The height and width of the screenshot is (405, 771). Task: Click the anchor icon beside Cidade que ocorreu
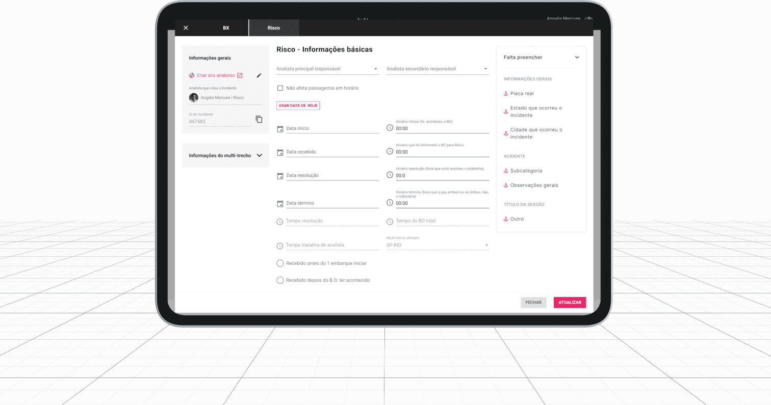click(x=506, y=133)
